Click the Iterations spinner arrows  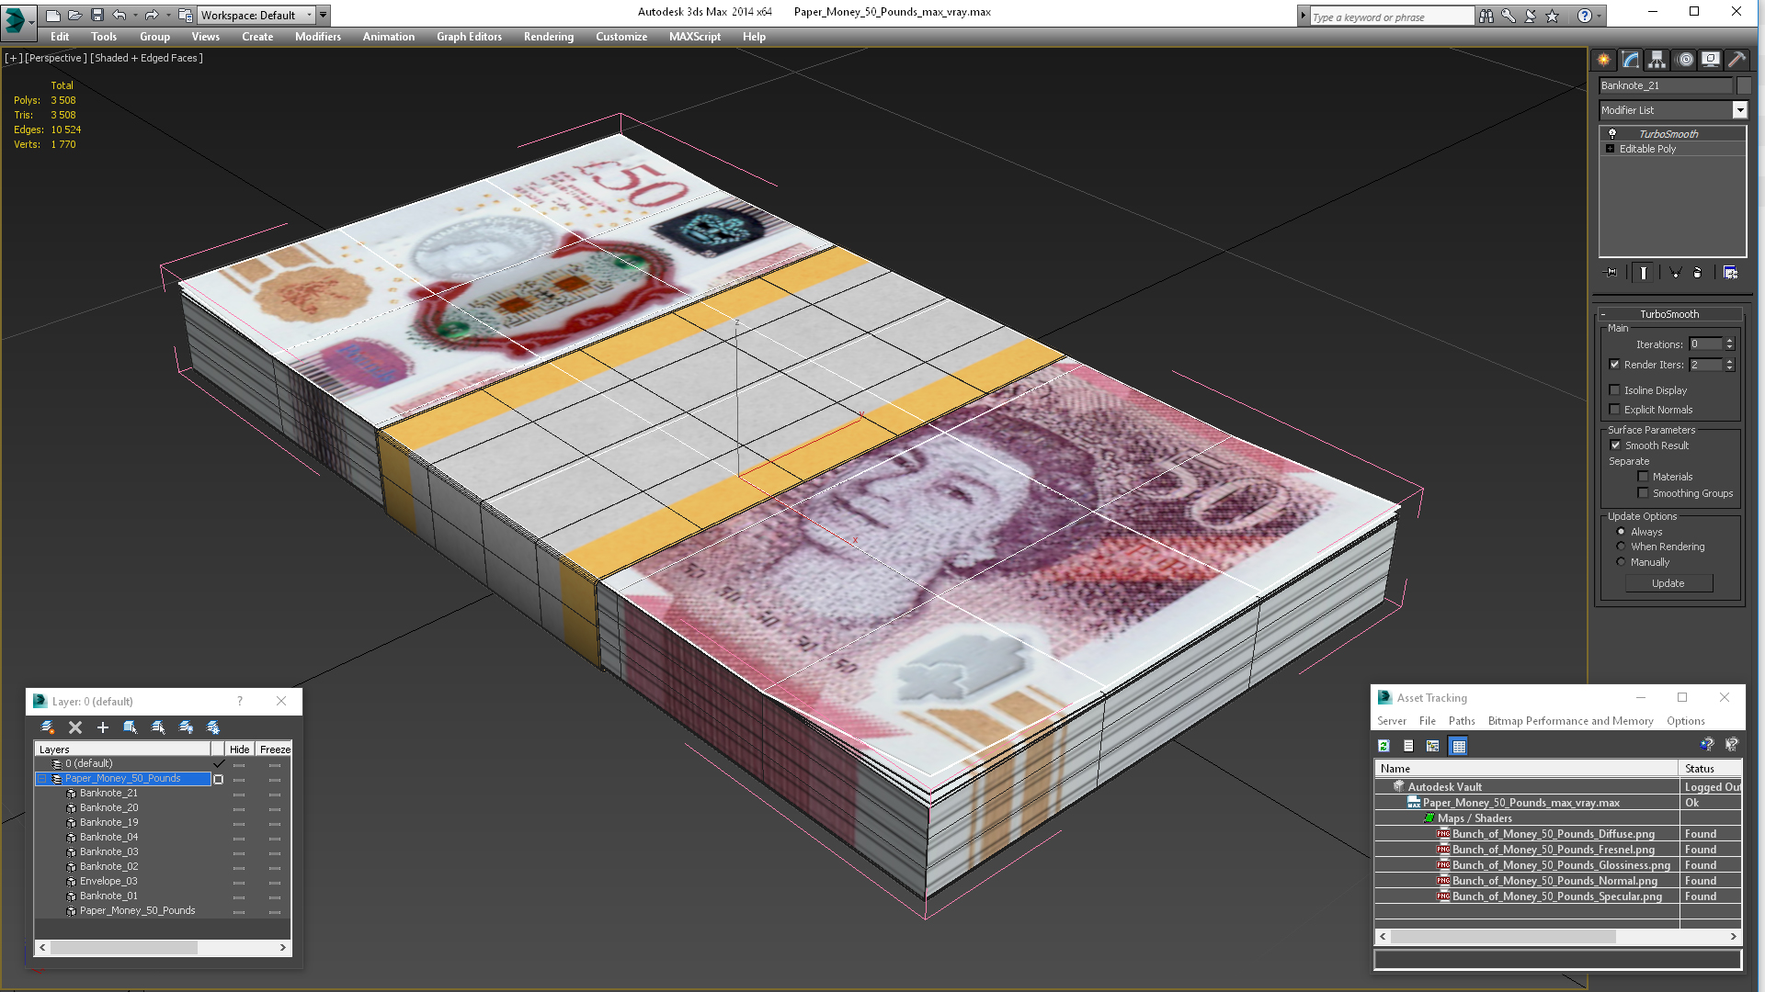[x=1729, y=344]
